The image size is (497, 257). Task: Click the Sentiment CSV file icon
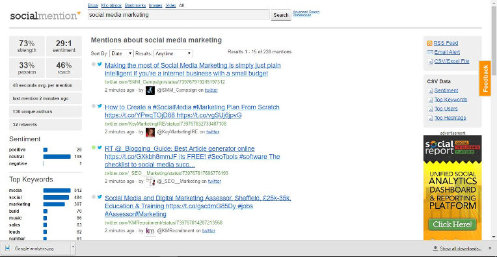(430, 91)
